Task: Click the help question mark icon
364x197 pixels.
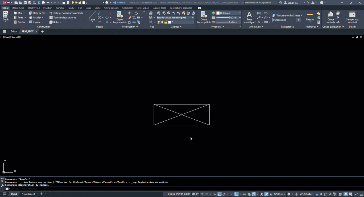Action: coord(322,3)
